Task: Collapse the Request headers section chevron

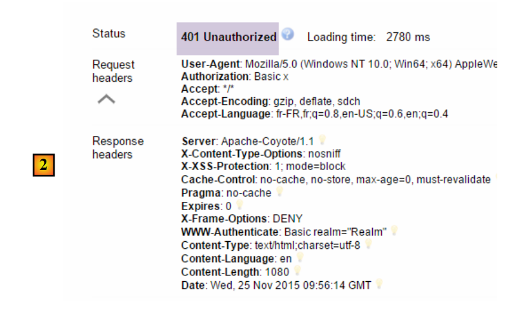Action: 107,99
